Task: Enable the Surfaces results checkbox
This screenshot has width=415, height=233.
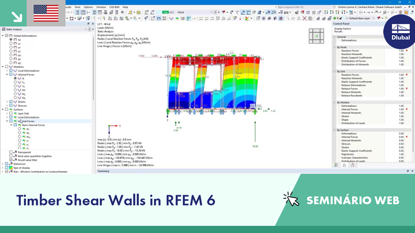Action: 6,109
